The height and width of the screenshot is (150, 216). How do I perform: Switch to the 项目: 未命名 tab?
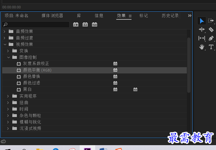[16, 16]
